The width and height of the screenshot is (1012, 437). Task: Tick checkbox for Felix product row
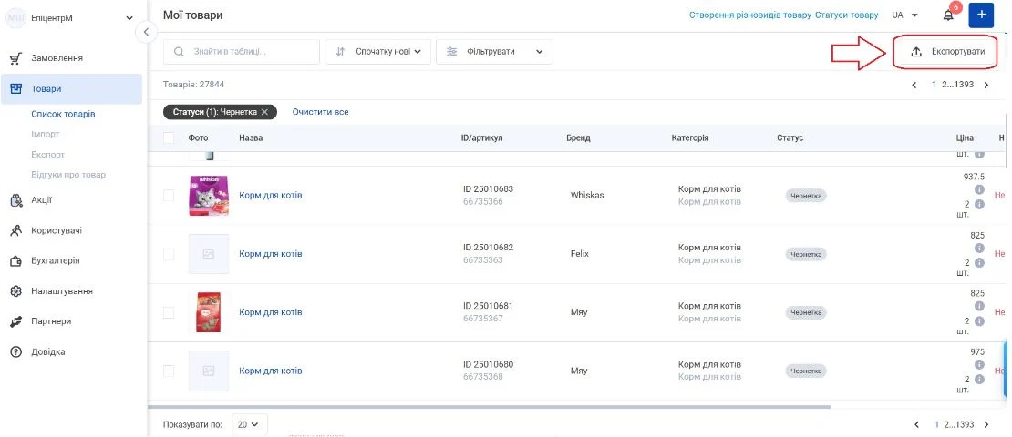tap(169, 254)
